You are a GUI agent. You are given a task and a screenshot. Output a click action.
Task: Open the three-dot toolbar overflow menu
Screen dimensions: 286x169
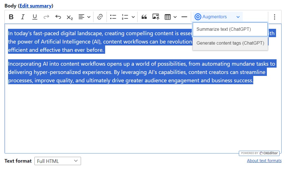274,17
